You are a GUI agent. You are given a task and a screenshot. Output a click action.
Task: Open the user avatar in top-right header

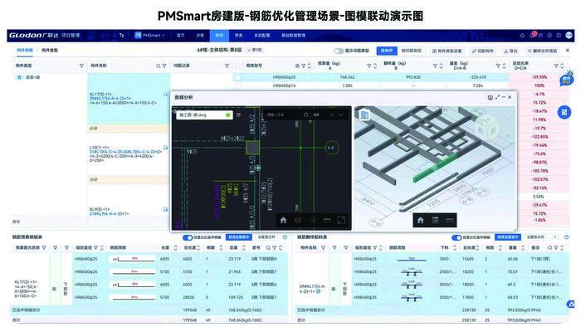(x=569, y=35)
